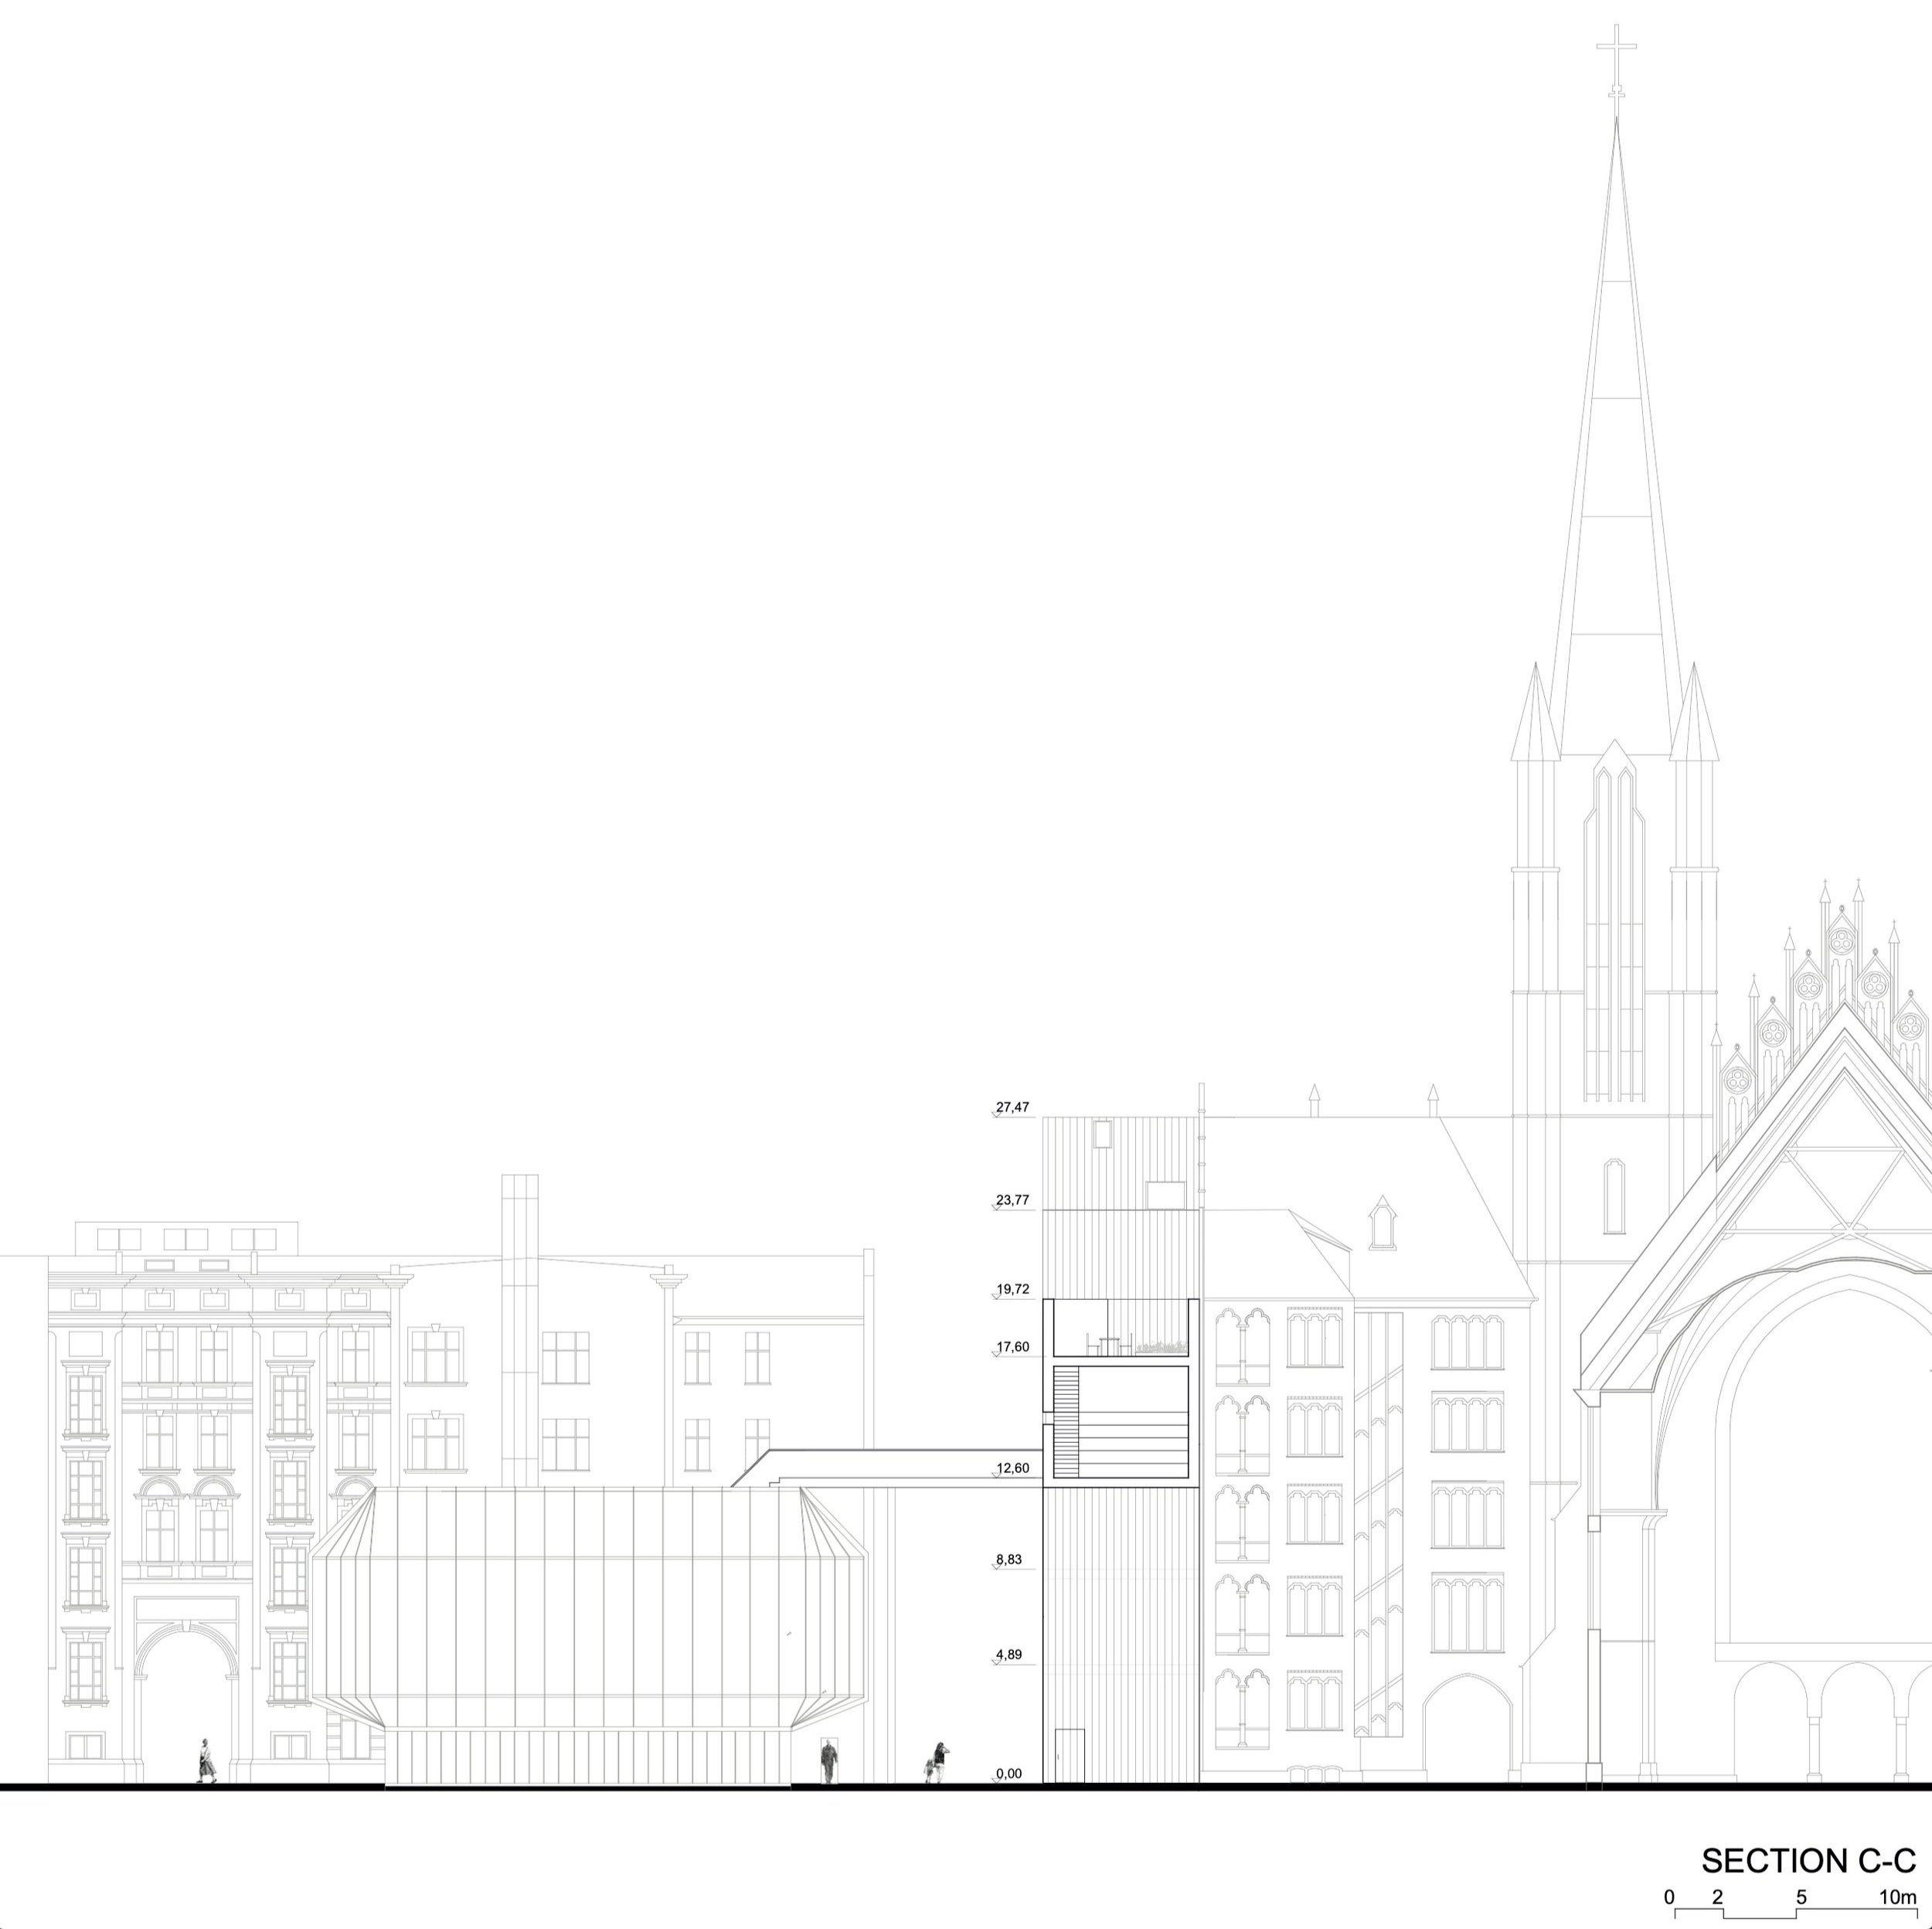Click the 23,77 elevation label
This screenshot has height=1929, width=1932.
[x=1012, y=1200]
